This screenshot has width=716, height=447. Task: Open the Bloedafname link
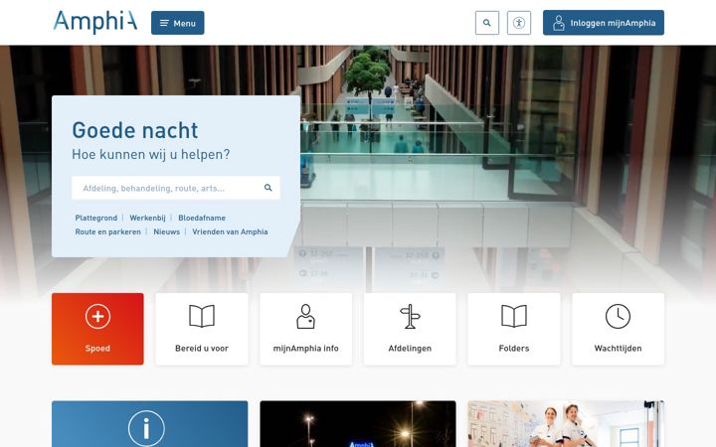click(202, 218)
